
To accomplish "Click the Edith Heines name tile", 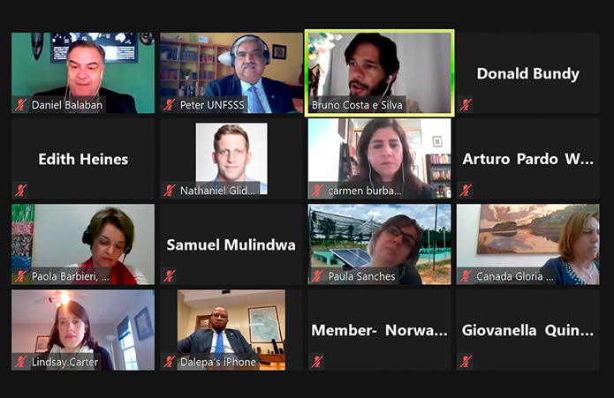I will click(83, 159).
